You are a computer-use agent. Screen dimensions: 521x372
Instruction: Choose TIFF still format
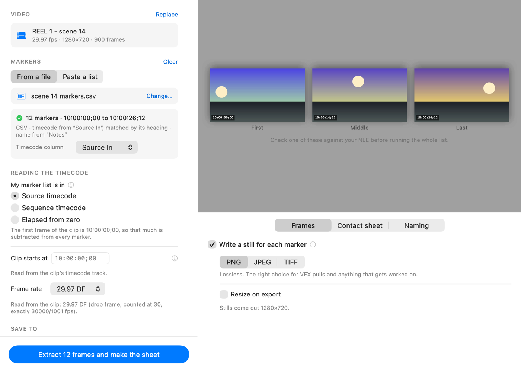[291, 262]
